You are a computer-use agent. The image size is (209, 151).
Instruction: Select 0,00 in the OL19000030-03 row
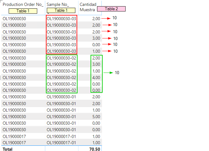[x=96, y=45]
